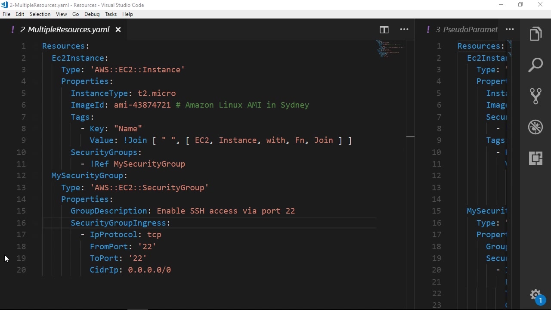The height and width of the screenshot is (310, 551).
Task: Click '!Ref MySecurityGroup' on line 11
Action: [x=138, y=164]
